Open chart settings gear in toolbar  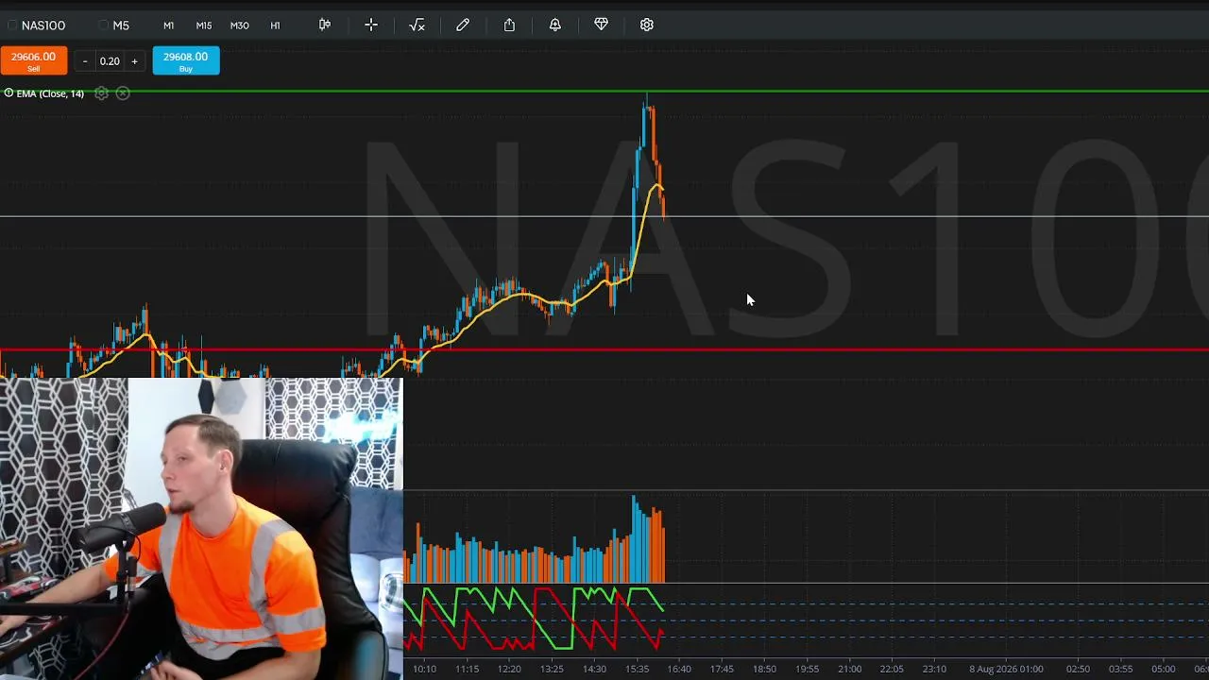(647, 25)
